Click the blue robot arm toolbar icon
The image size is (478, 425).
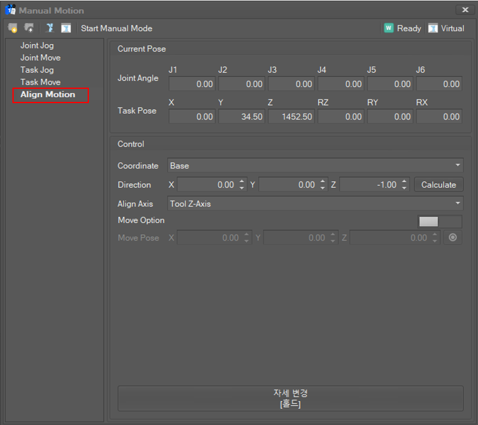click(50, 28)
